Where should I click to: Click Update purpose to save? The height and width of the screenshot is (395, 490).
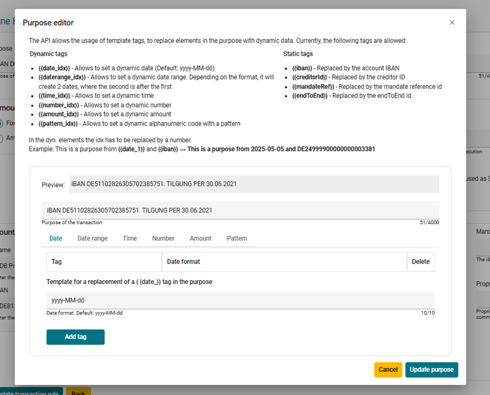[x=431, y=370]
